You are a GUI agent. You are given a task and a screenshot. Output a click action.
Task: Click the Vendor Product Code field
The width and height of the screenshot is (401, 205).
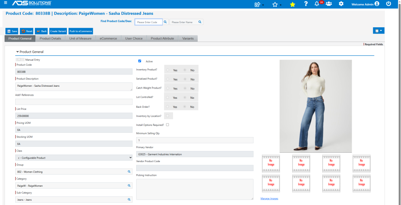tap(195, 168)
